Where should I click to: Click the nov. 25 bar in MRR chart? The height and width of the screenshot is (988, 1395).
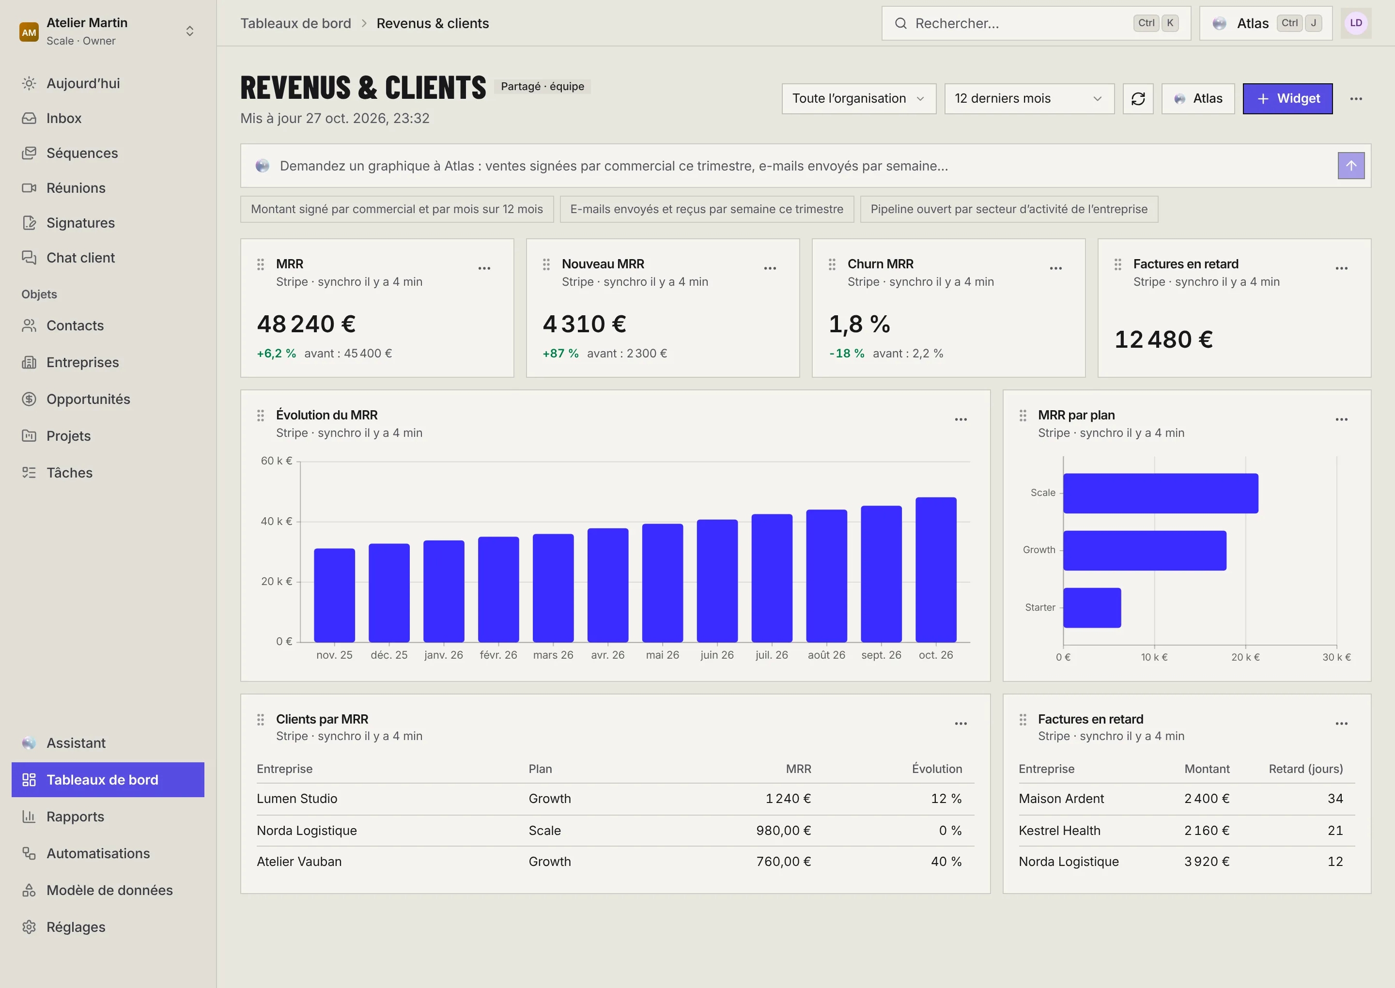pyautogui.click(x=335, y=596)
